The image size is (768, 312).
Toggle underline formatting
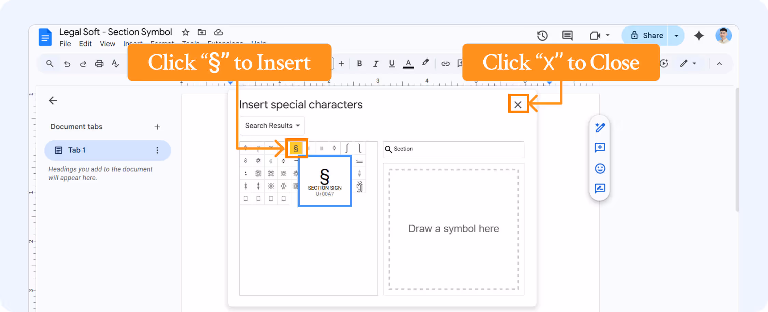point(392,63)
